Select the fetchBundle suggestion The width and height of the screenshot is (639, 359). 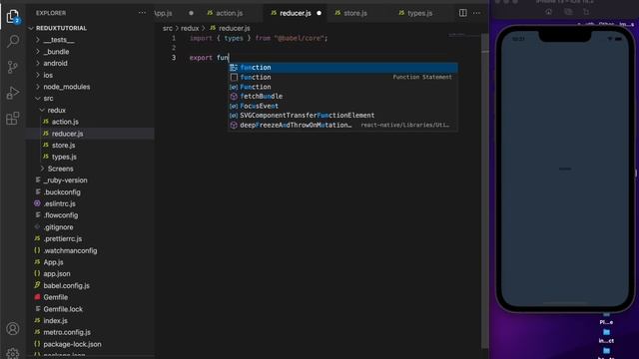[342, 96]
